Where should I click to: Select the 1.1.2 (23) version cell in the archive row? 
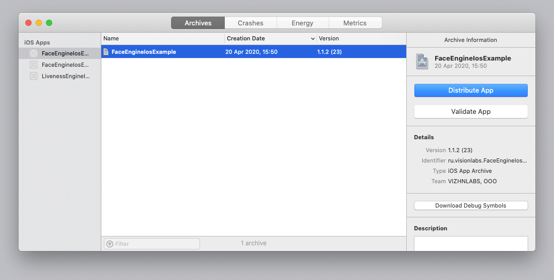click(x=329, y=52)
